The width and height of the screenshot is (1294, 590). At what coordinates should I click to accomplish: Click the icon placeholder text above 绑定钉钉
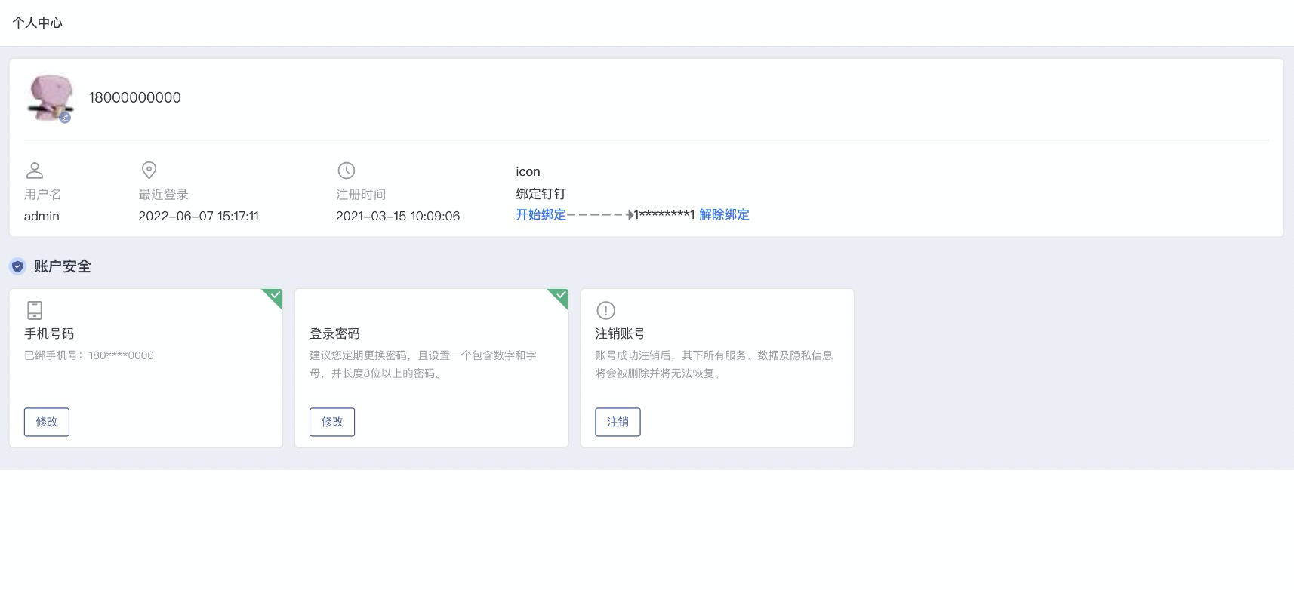pyautogui.click(x=528, y=171)
